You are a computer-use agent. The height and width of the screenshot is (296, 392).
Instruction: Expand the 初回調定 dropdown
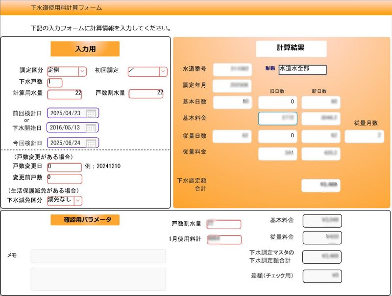[x=163, y=71]
